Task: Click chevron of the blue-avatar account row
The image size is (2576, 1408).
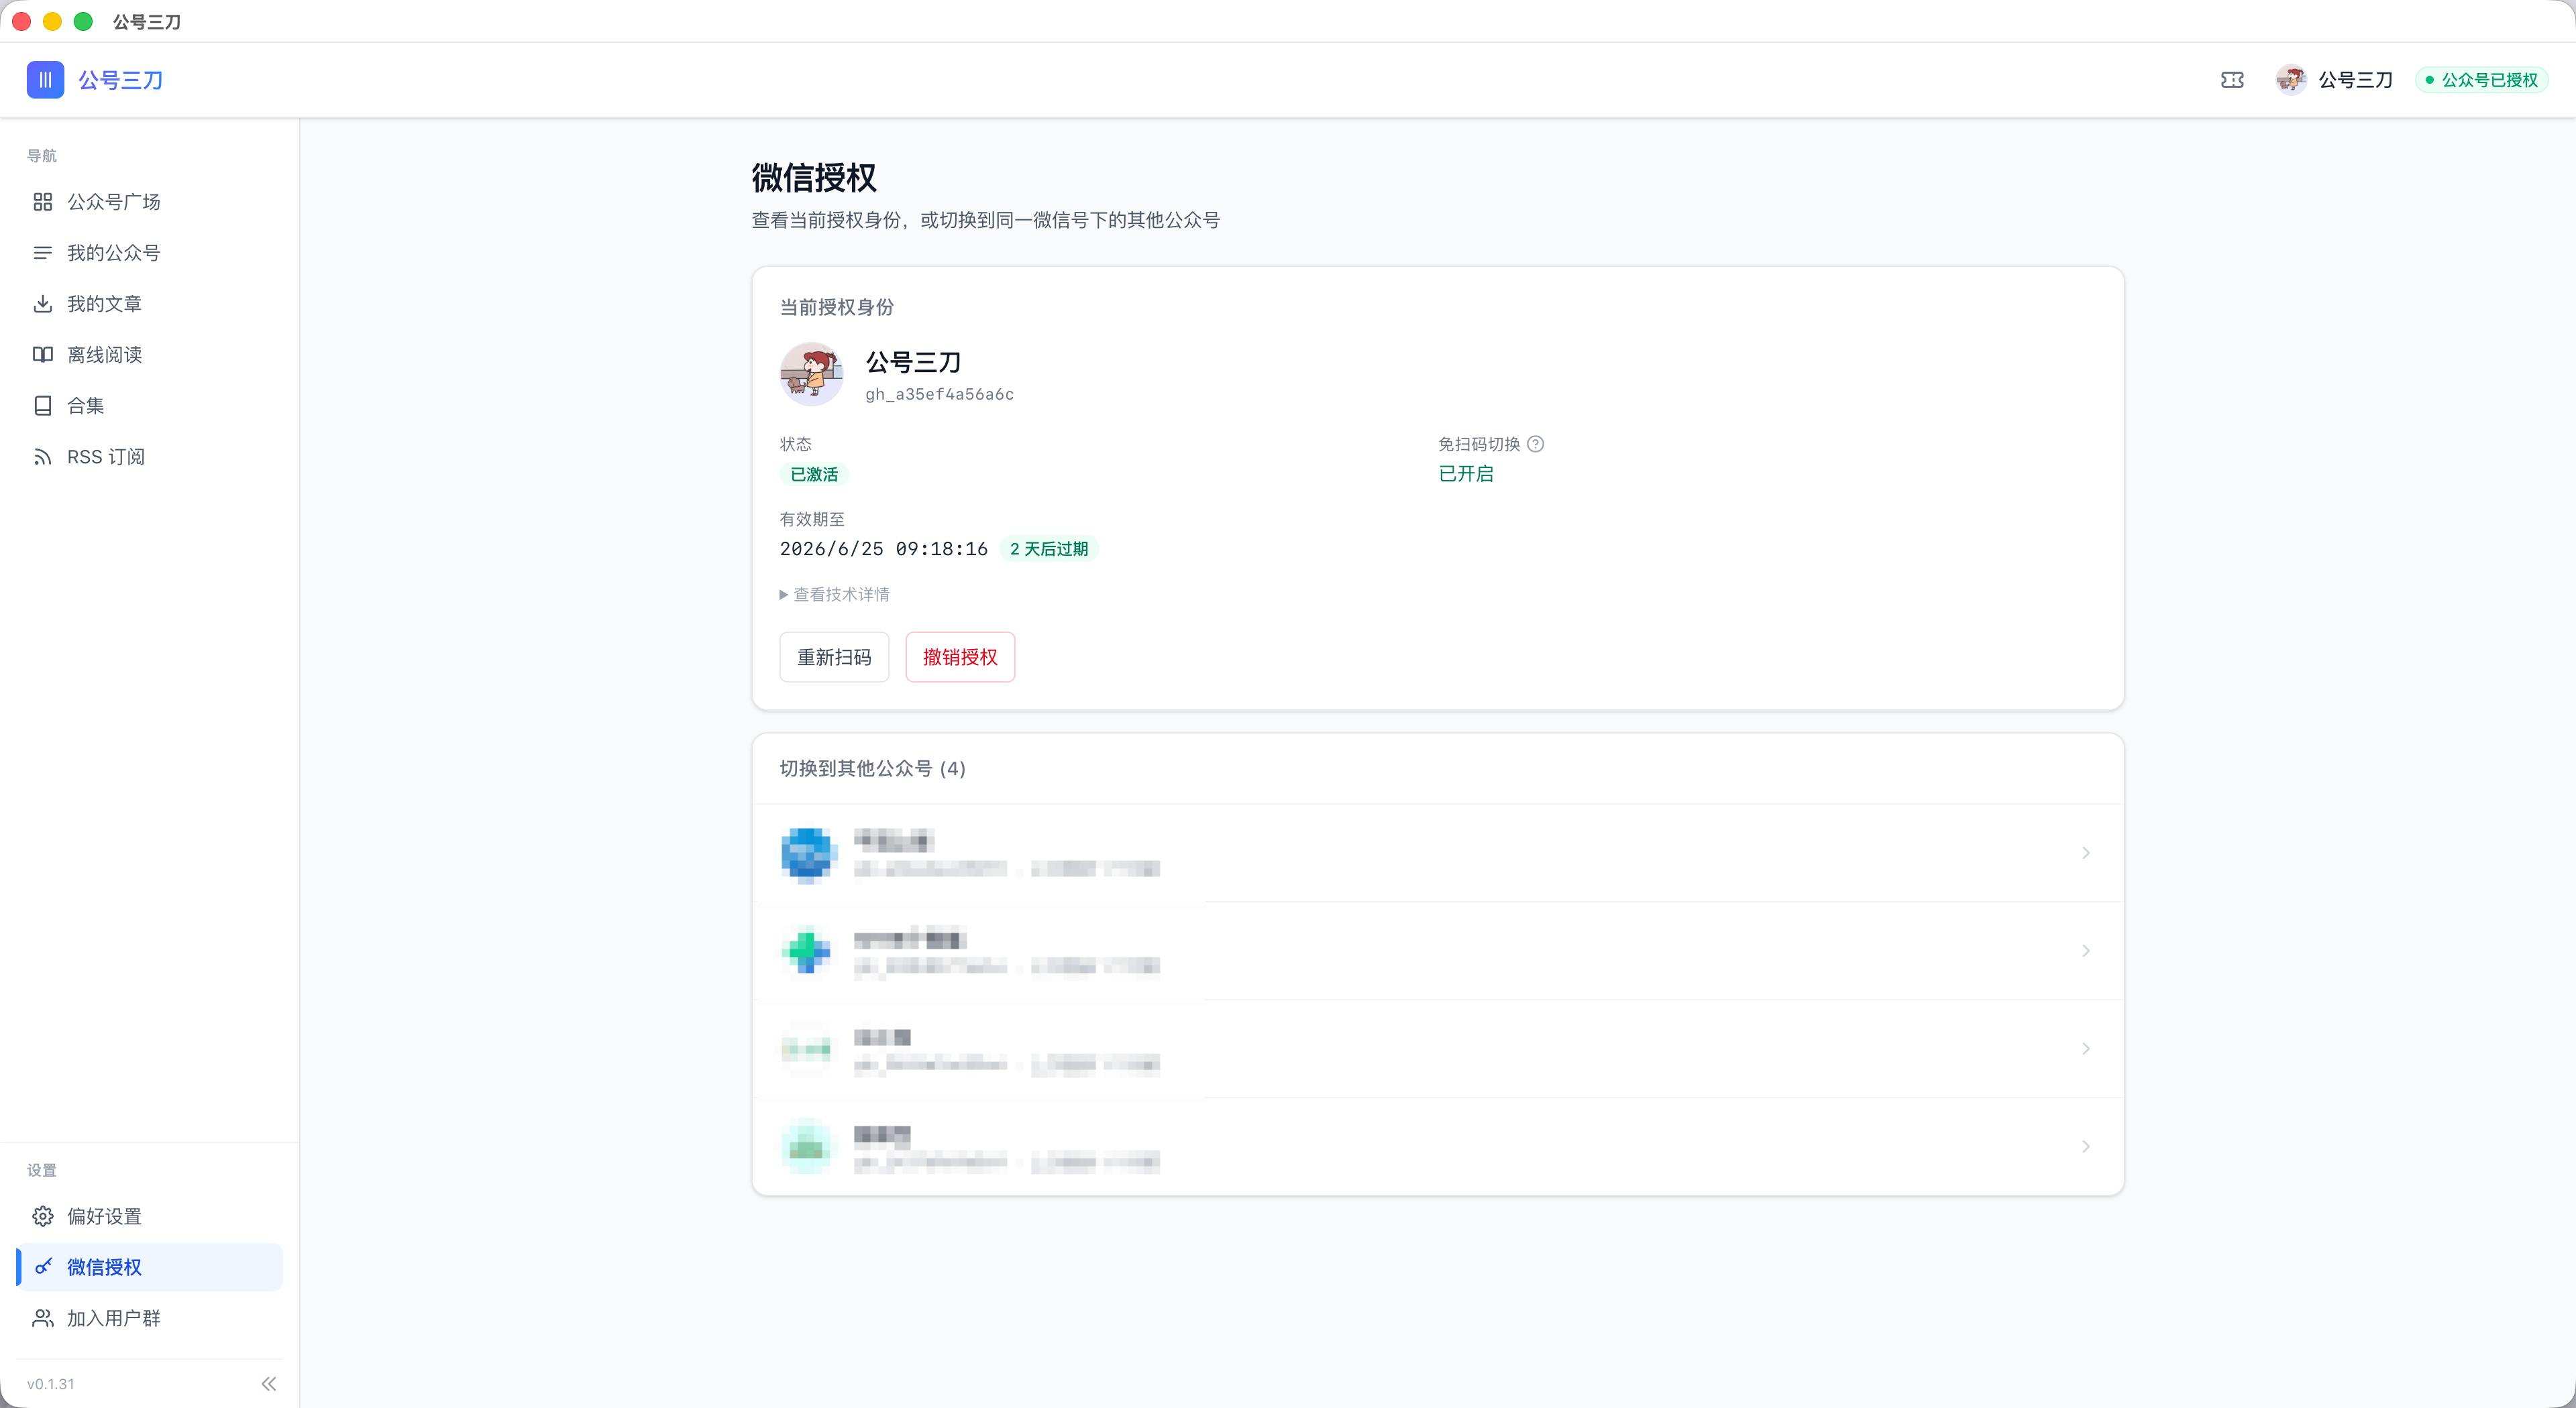Action: point(2086,854)
